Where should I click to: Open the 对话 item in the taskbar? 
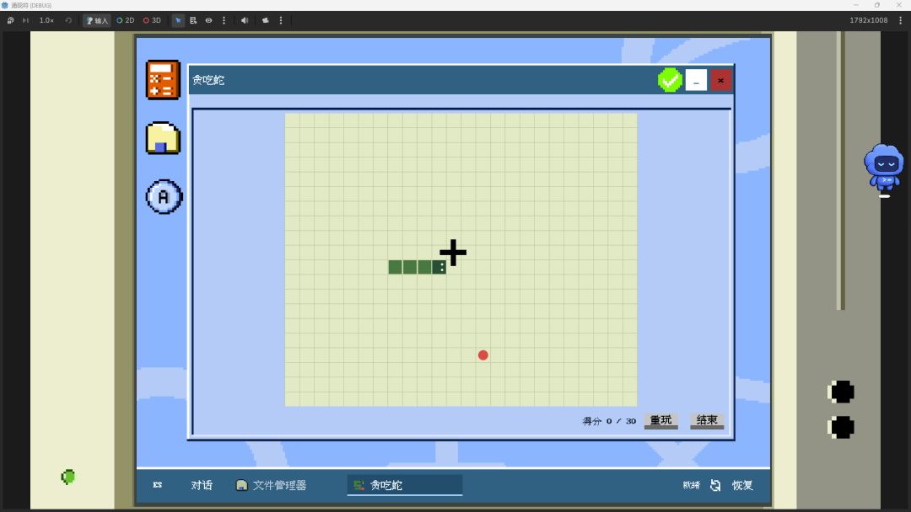[x=202, y=485]
